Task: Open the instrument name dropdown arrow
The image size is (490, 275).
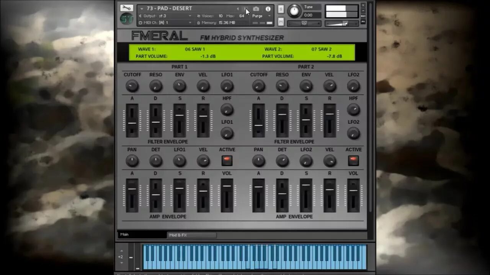Action: pos(142,8)
